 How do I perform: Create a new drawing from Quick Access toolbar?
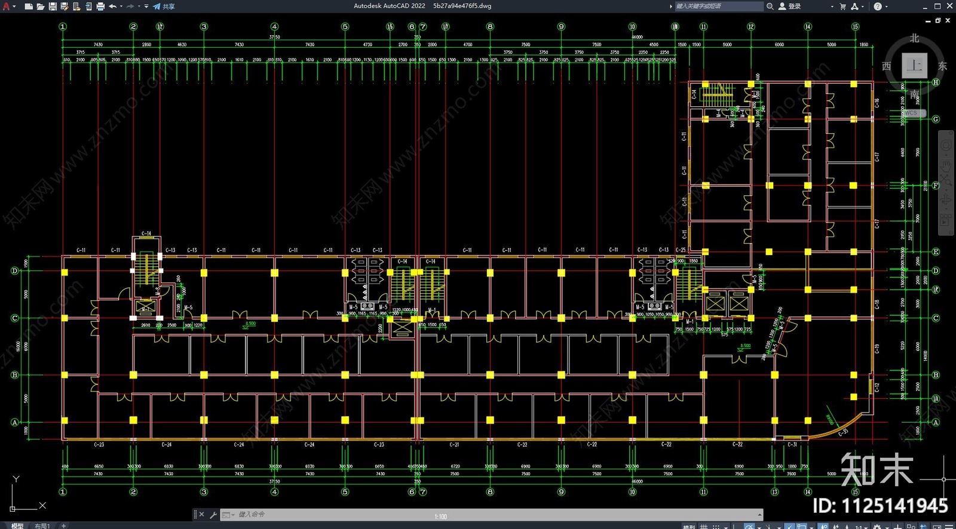pos(29,7)
